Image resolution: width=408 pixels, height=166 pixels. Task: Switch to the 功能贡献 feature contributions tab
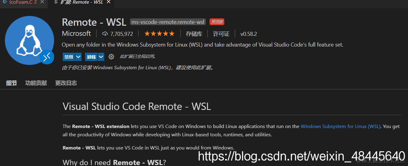[x=36, y=83]
